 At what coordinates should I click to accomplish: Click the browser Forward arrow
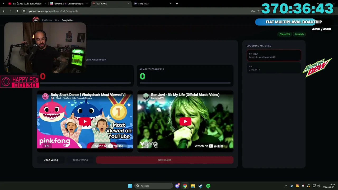pos(10,11)
